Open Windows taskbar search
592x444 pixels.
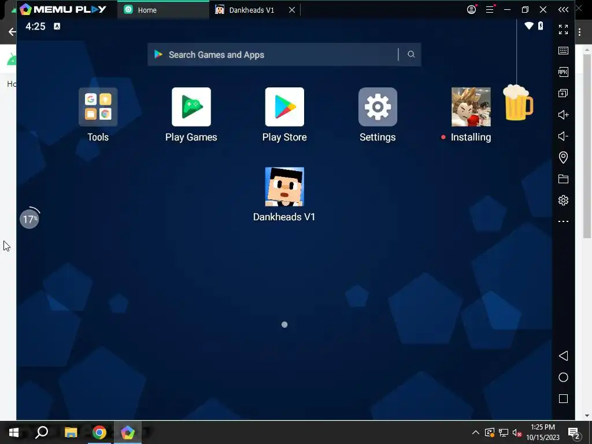pyautogui.click(x=42, y=432)
